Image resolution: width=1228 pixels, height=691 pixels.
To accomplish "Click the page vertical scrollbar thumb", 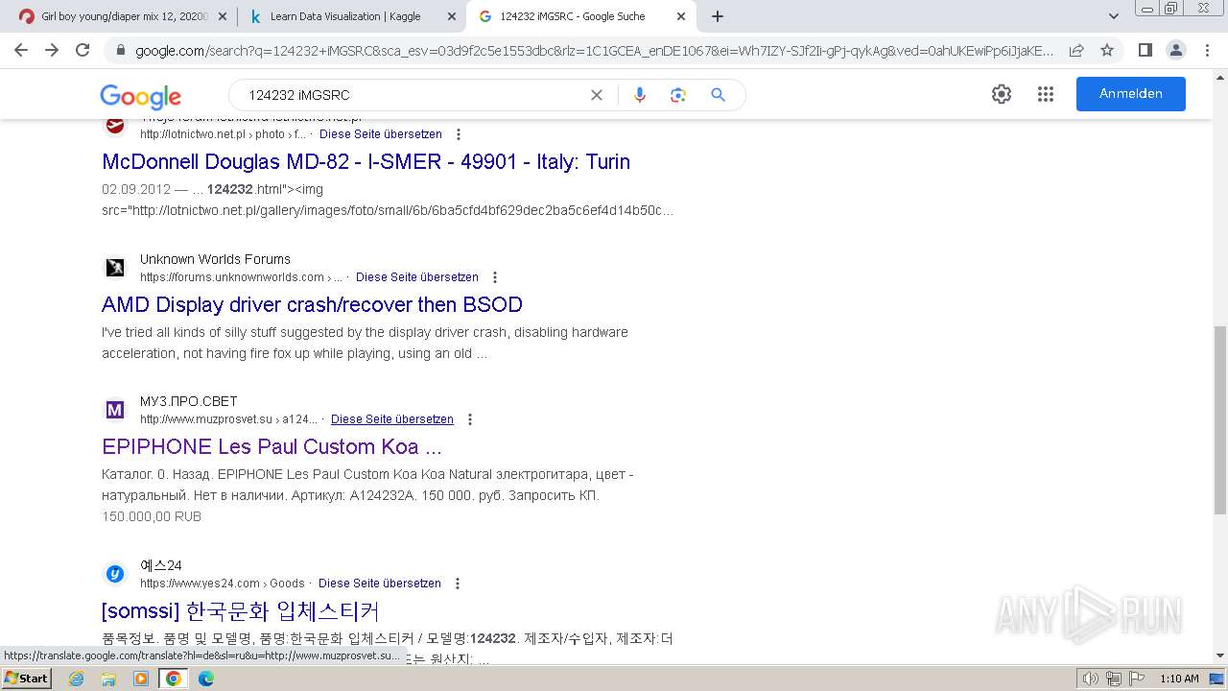I will tap(1220, 420).
